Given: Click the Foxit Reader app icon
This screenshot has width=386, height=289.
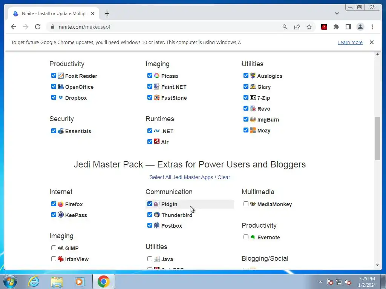Looking at the screenshot, I should [x=61, y=76].
